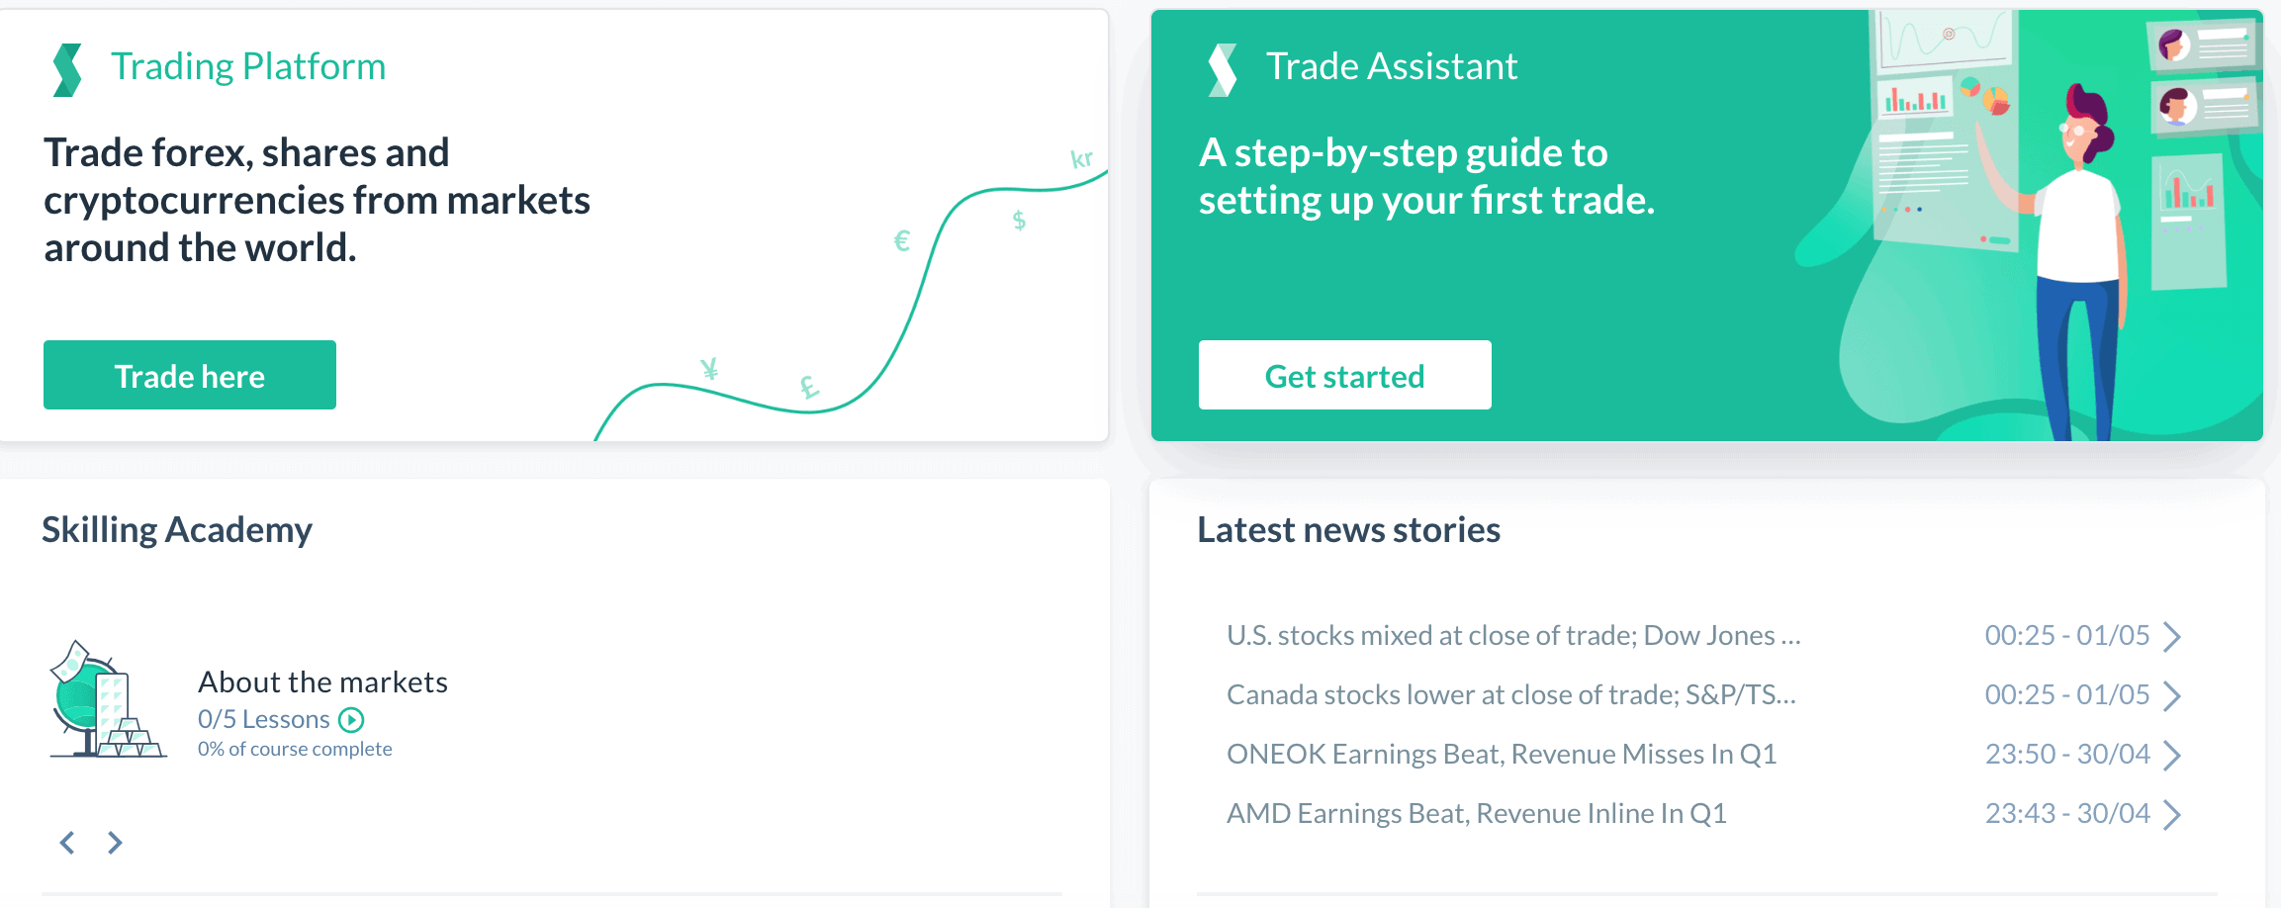Click the play icon beside 0/5 Lessons
The height and width of the screenshot is (908, 2281).
click(351, 719)
